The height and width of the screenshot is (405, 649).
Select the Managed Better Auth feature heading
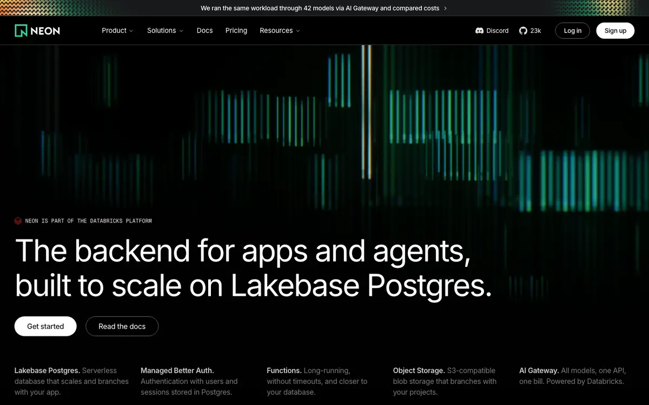(x=177, y=370)
